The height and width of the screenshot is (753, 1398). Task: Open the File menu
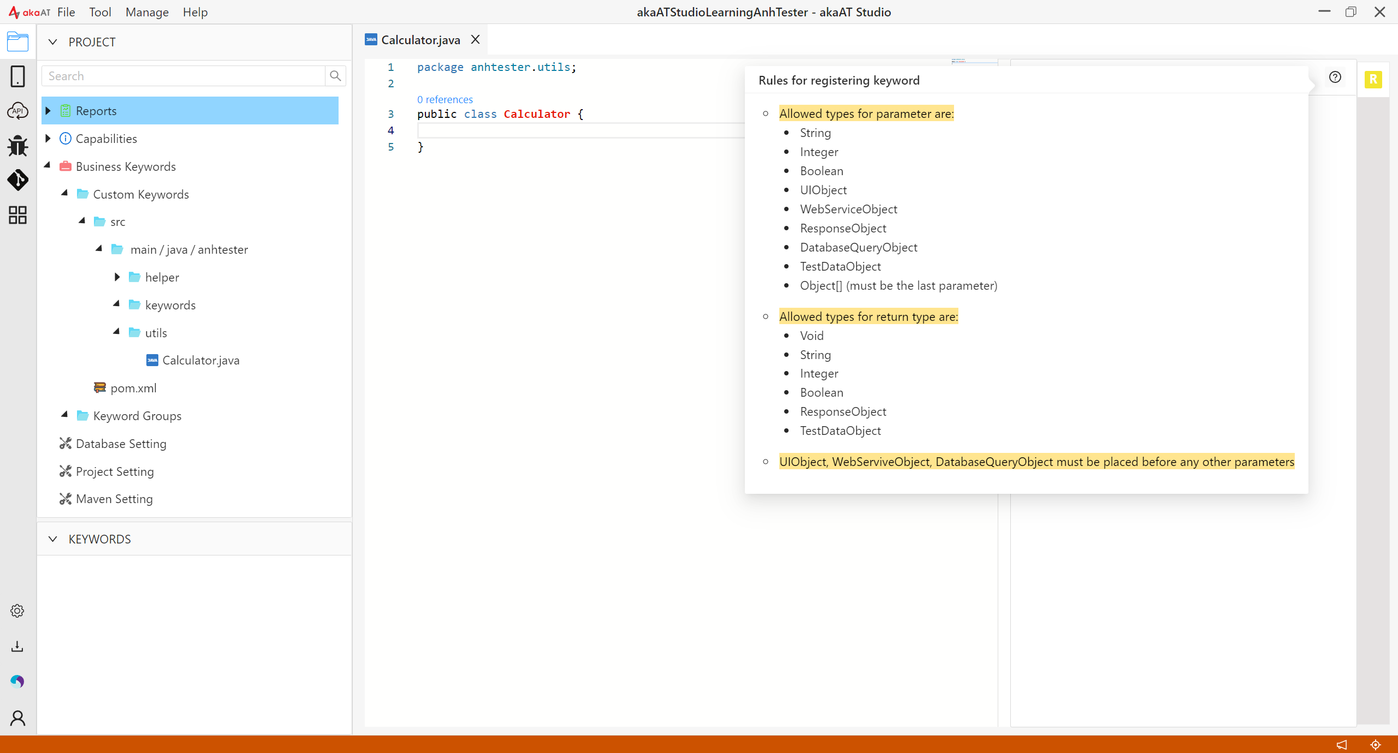pos(66,12)
